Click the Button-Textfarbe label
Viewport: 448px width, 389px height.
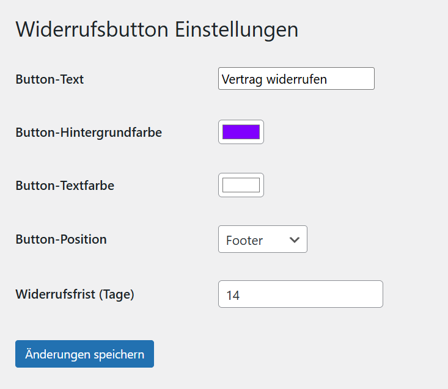click(x=65, y=185)
